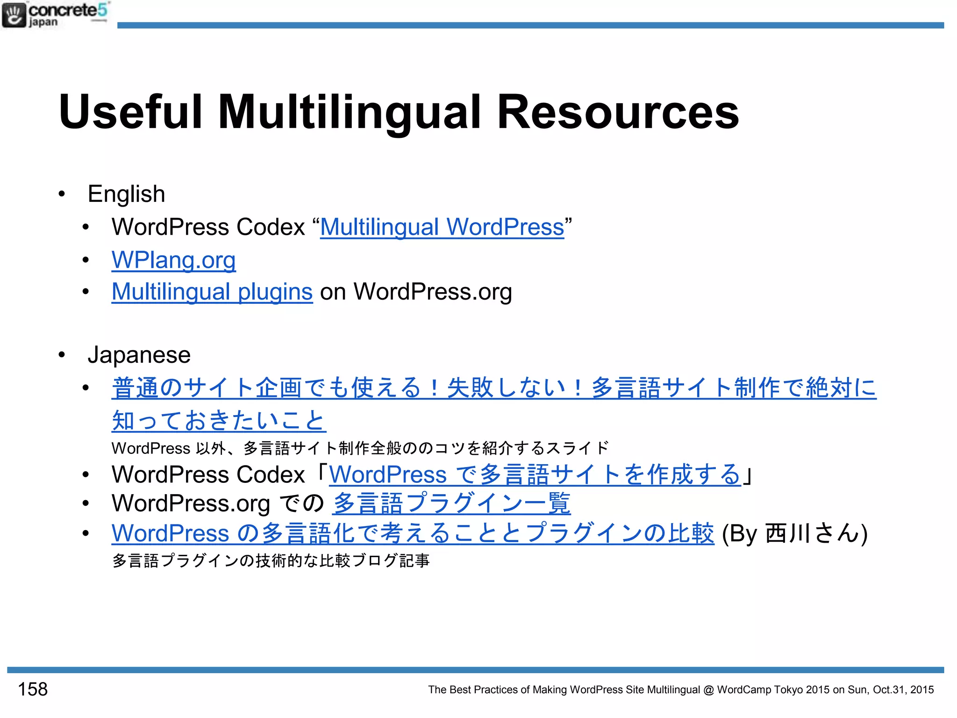957x718 pixels.
Task: Click the slide description 'WordPress 以外、多言語サイト制作全般'
Action: click(x=360, y=448)
